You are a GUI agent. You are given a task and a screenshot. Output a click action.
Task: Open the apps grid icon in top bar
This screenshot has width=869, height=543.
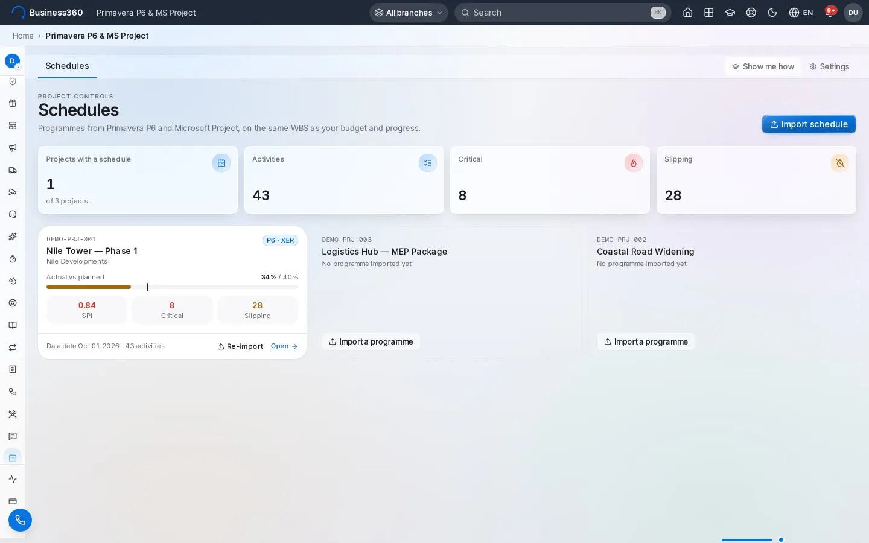pyautogui.click(x=709, y=13)
